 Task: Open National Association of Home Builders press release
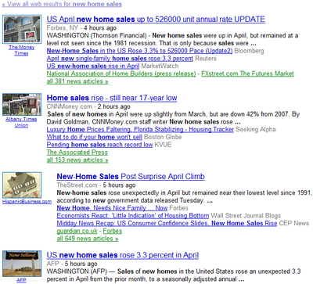click(x=121, y=74)
